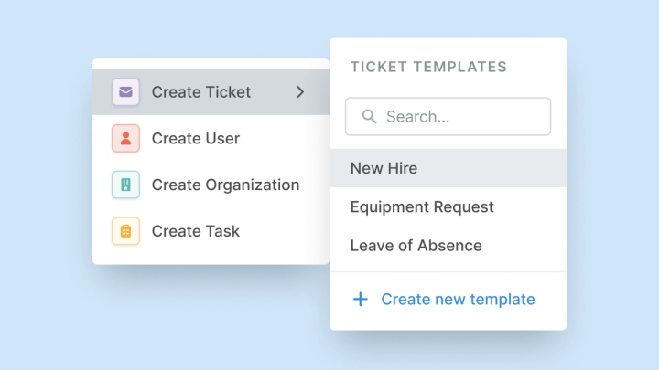Open the Create Organization menu item
Viewport: 659px width, 370px height.
pos(225,185)
